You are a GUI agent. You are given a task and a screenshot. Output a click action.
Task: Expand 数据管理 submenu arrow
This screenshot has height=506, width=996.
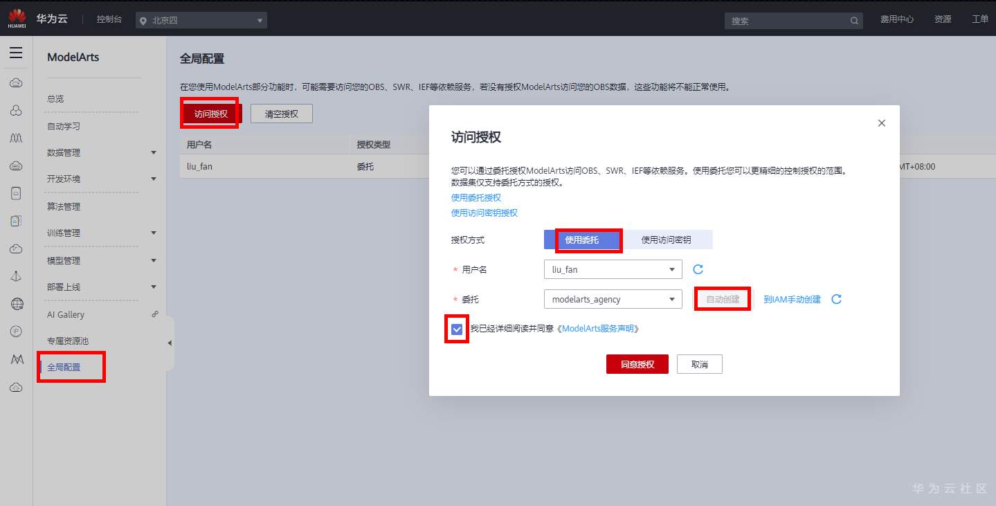(154, 152)
